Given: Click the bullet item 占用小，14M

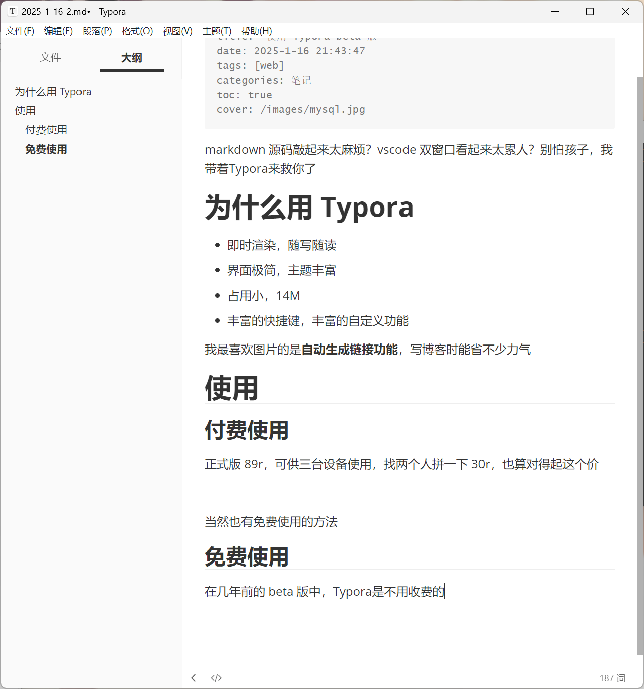Looking at the screenshot, I should point(264,296).
